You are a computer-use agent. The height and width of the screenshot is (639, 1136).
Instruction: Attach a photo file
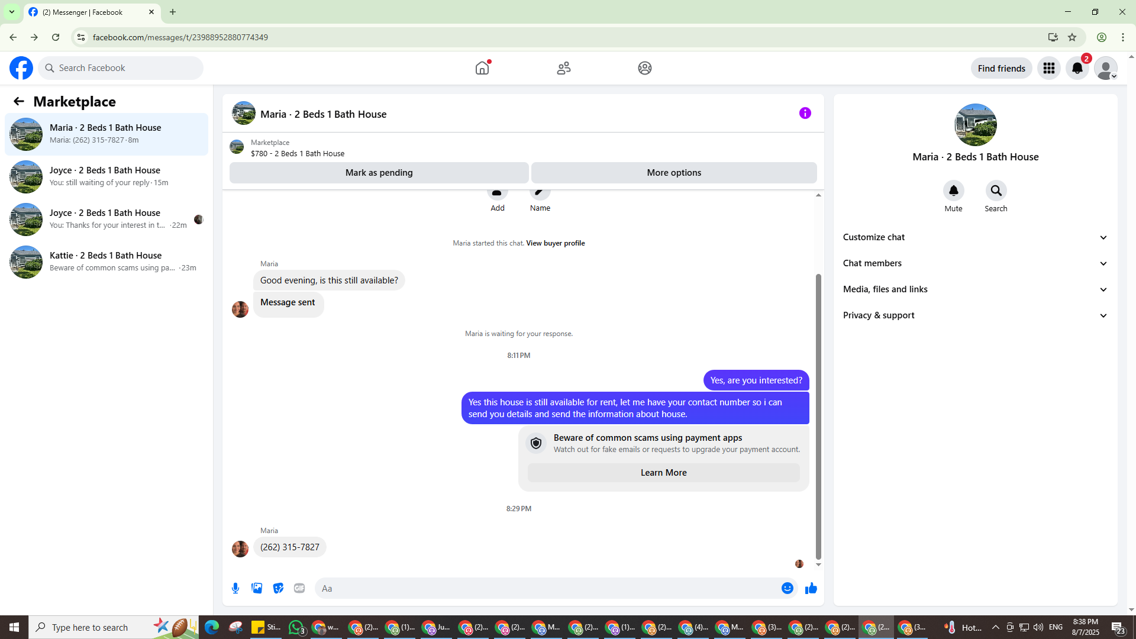coord(257,588)
